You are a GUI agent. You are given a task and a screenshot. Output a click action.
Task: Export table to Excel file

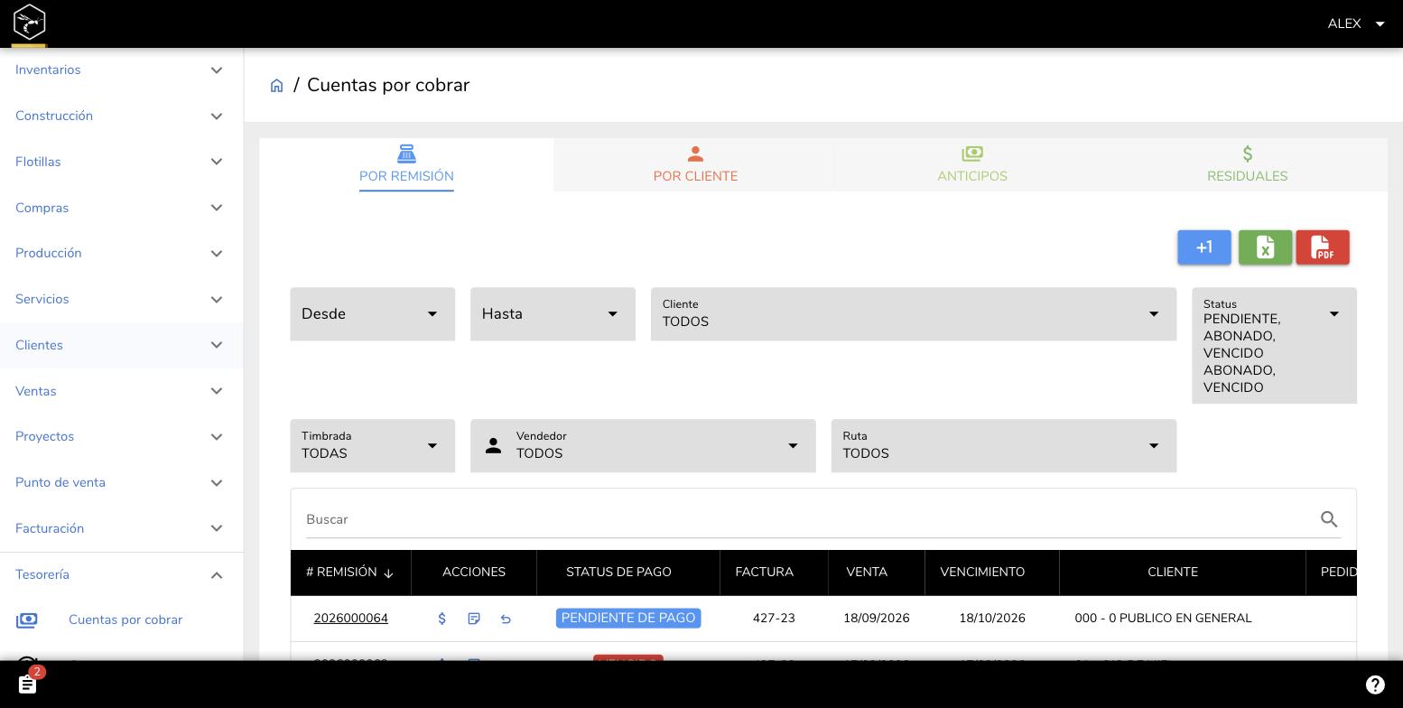point(1265,247)
